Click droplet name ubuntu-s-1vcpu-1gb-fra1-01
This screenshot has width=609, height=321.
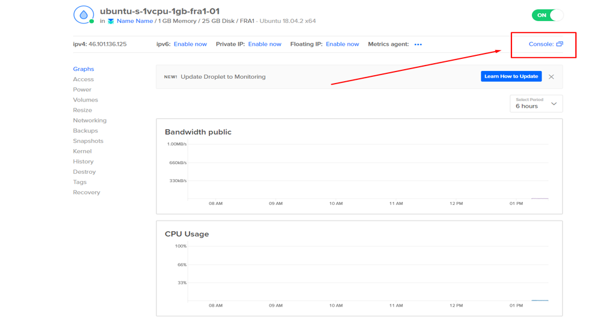click(x=159, y=11)
